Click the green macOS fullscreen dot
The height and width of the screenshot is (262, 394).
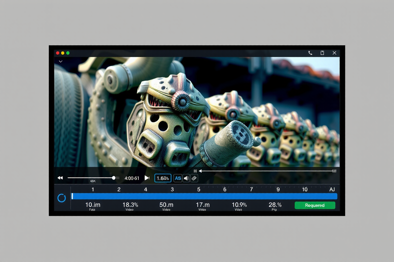[x=68, y=53]
